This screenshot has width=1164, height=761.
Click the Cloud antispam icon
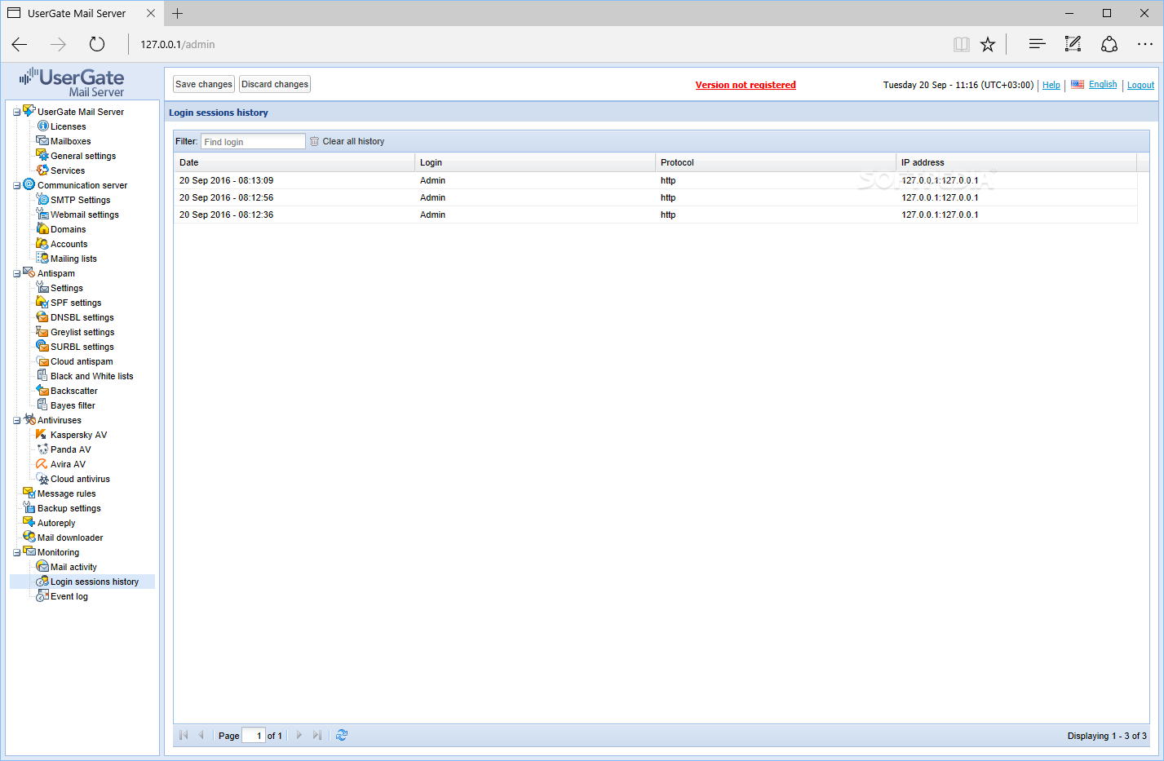(x=42, y=361)
